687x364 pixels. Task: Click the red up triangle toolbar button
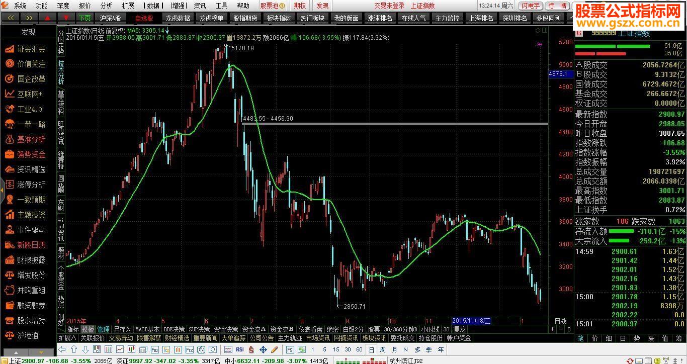click(x=47, y=18)
